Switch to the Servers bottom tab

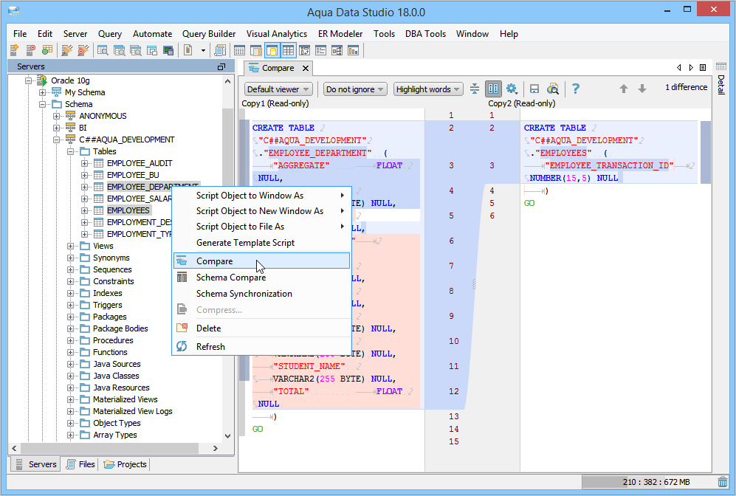pos(36,464)
